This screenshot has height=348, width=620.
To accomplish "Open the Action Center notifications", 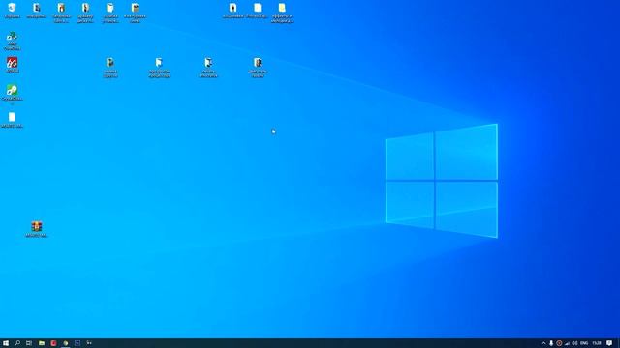I will (609, 343).
